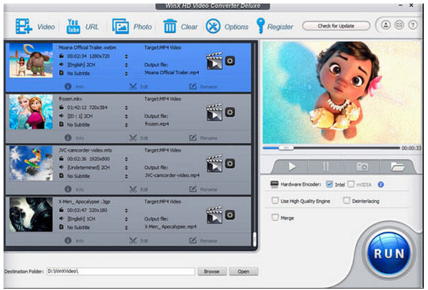Select the frozen.mkv thumbnail
The image size is (428, 290).
point(31,112)
